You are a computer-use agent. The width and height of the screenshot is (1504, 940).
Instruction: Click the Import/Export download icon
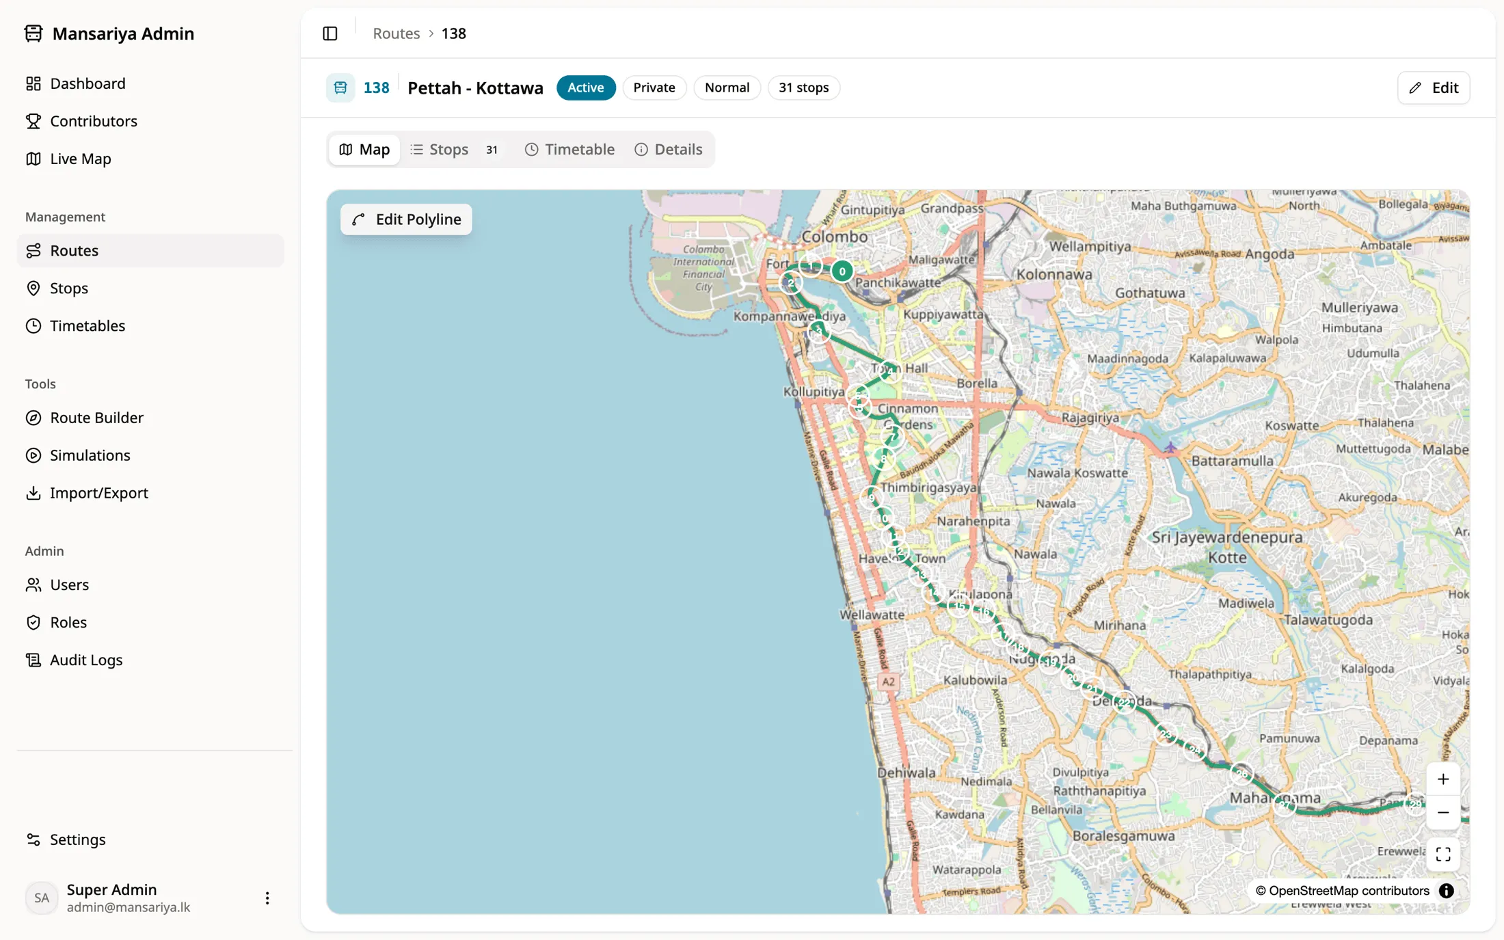tap(33, 493)
